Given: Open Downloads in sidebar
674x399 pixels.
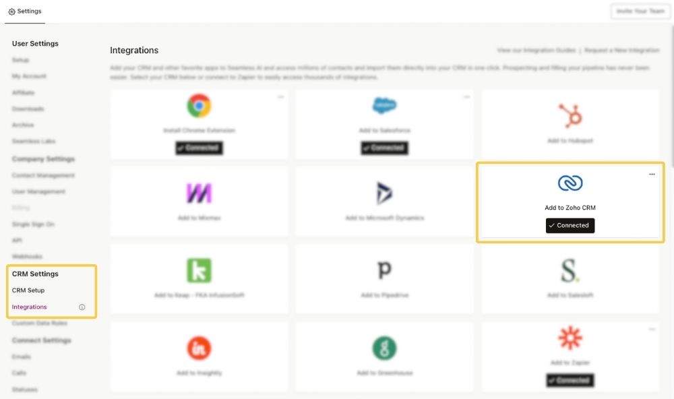Looking at the screenshot, I should 28,109.
